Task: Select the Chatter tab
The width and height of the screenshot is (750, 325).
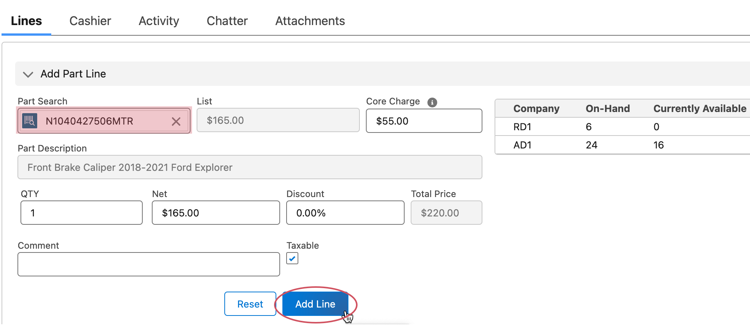Action: coord(227,21)
